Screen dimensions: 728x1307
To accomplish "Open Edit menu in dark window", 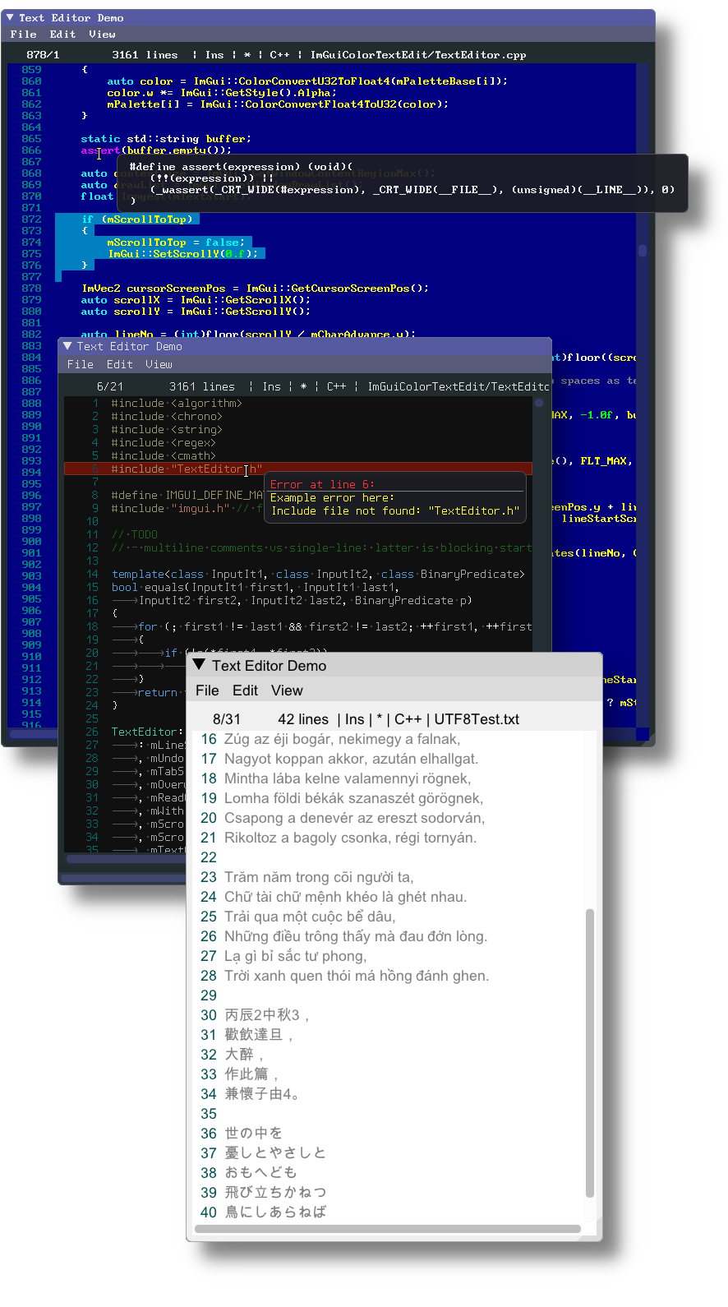I will coord(120,364).
